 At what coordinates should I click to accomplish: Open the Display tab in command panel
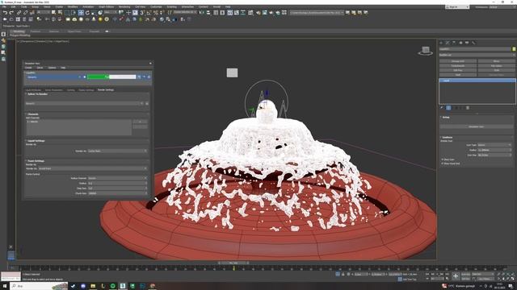pyautogui.click(x=467, y=43)
